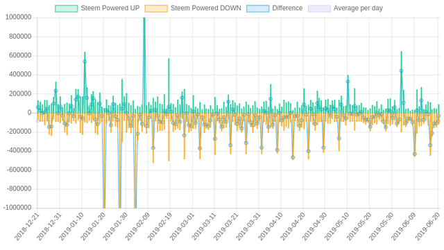Click the 200000 y-axis label

tap(20, 93)
